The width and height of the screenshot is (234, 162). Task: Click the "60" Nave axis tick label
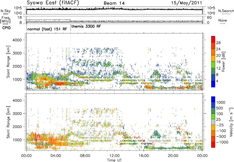pyautogui.click(x=209, y=18)
